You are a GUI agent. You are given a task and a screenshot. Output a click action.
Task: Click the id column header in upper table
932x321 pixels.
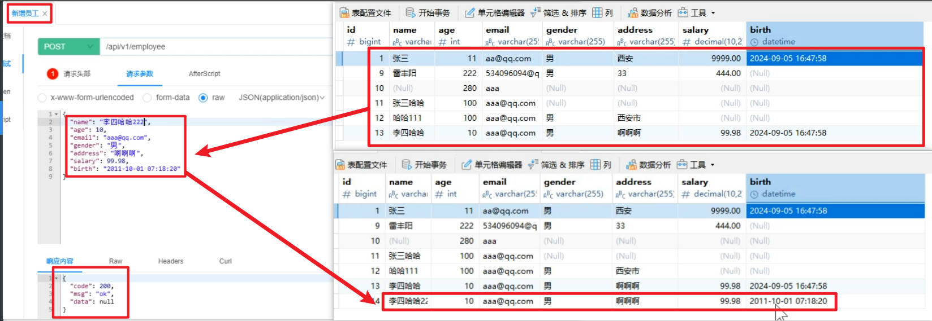365,35
